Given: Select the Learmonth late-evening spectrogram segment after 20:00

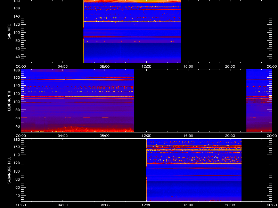Looking at the screenshot, I should point(259,101).
